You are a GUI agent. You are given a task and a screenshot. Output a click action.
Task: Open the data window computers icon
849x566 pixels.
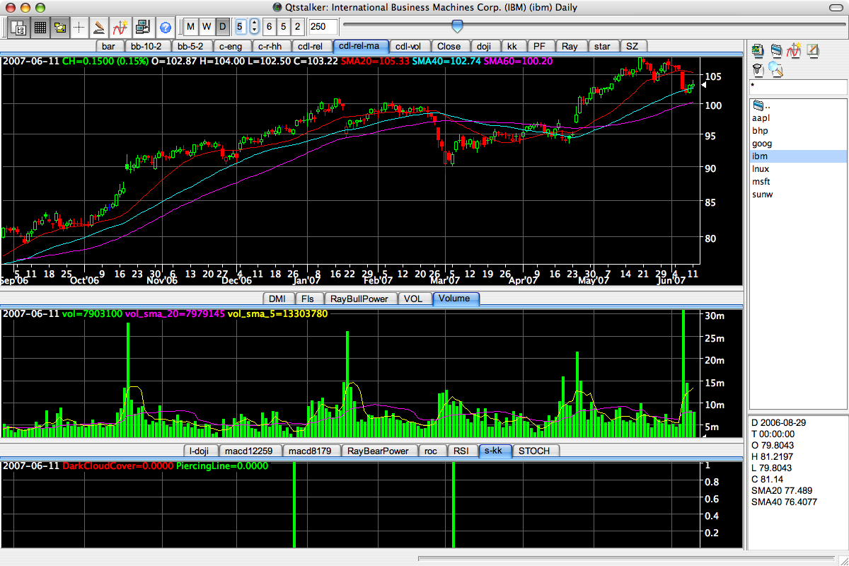(142, 28)
